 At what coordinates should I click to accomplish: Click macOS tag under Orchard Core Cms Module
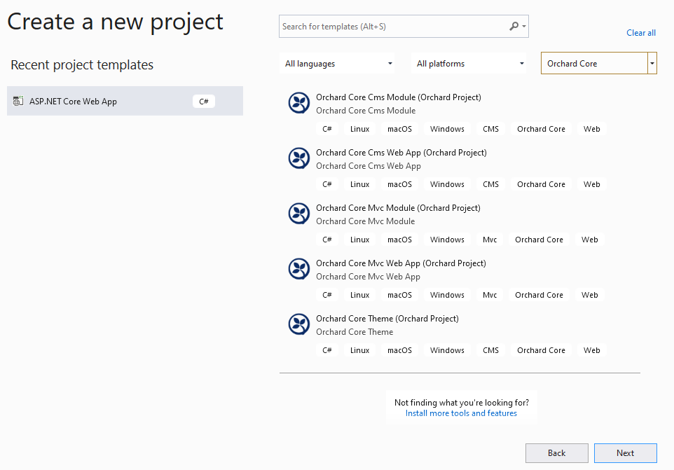[400, 129]
